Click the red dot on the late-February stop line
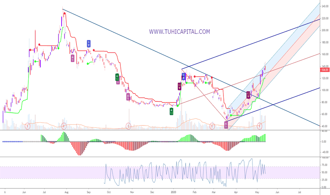330x195 pixels. click(212, 78)
